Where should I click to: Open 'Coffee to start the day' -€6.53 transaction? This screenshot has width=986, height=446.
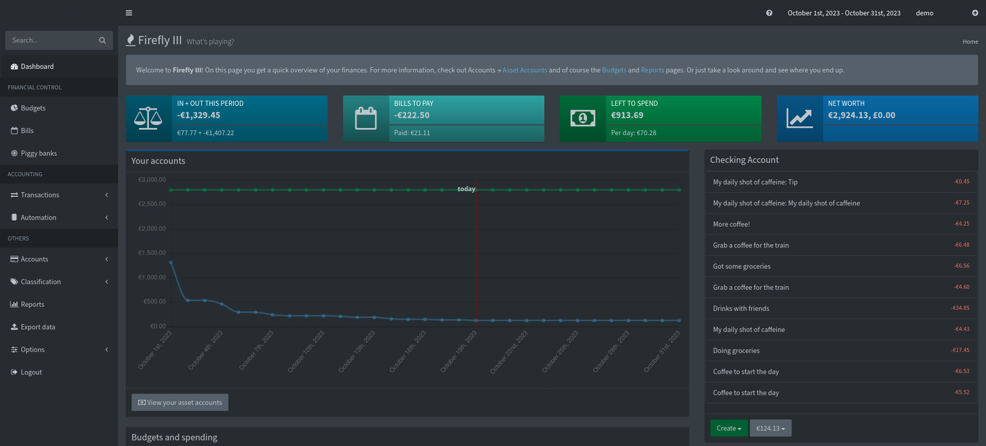pyautogui.click(x=746, y=371)
